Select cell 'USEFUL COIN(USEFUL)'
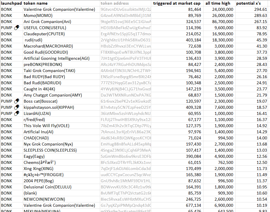The width and height of the screenshot is (270, 212). click(x=61, y=28)
